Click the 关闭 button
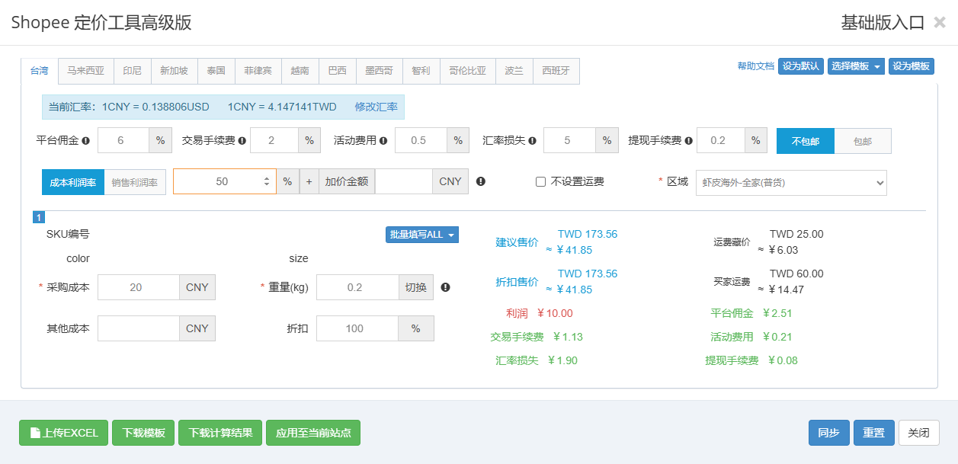This screenshot has height=464, width=958. coord(919,433)
